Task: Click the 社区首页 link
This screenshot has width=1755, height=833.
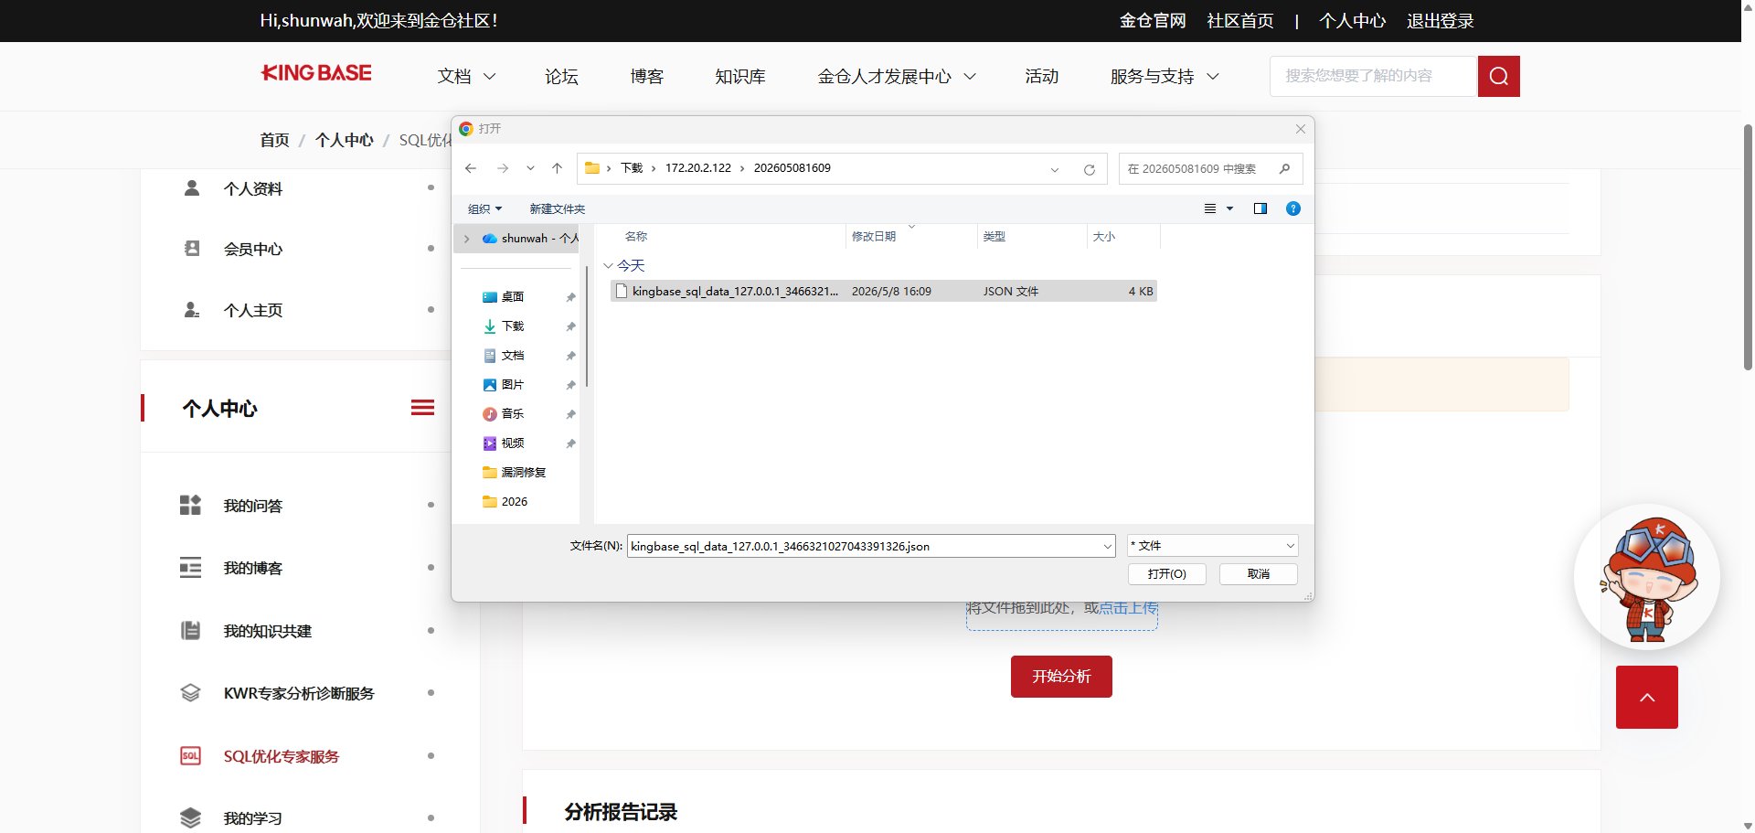Action: [1240, 21]
